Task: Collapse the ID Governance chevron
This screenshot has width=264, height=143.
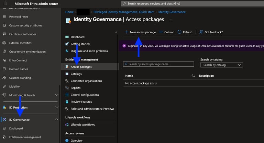Action: pos(57,120)
